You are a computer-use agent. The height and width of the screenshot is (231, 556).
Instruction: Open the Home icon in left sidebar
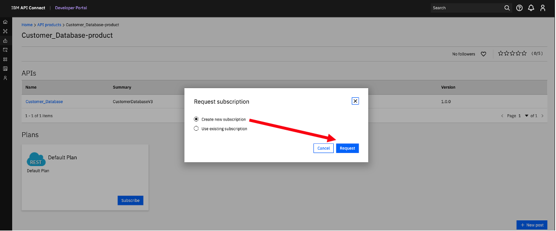(x=5, y=22)
